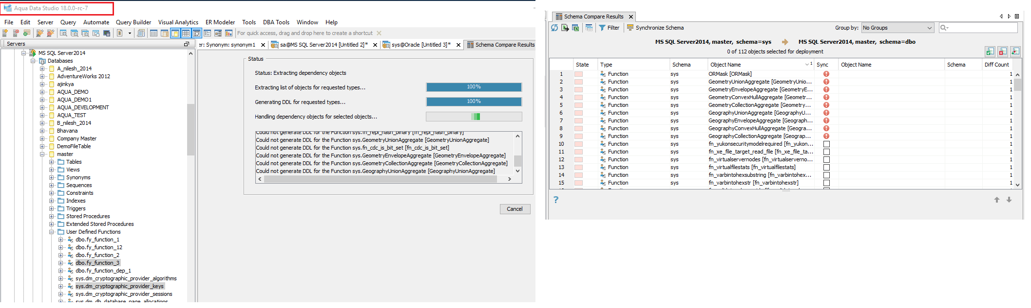The image size is (1031, 308).
Task: Select dbo.fy_function_3 in the tree
Action: point(97,263)
